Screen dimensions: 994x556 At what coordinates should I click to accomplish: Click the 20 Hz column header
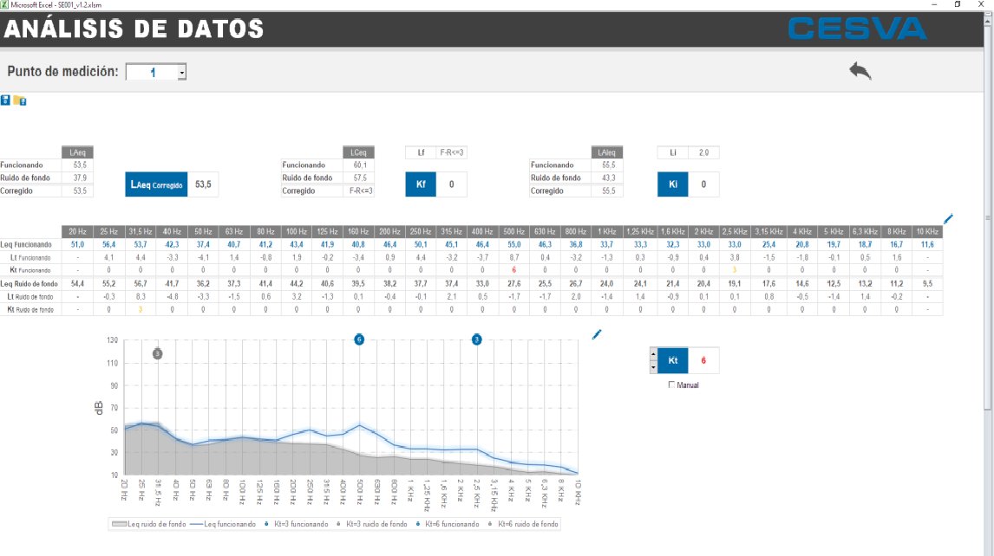(x=77, y=231)
